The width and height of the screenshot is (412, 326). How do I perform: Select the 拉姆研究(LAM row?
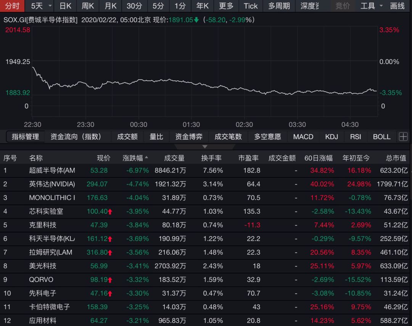205,252
